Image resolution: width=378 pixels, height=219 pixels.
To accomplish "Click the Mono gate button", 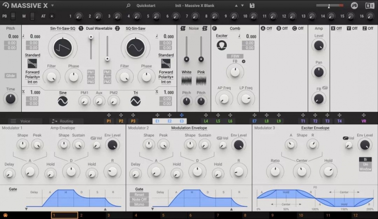I will (139, 204).
